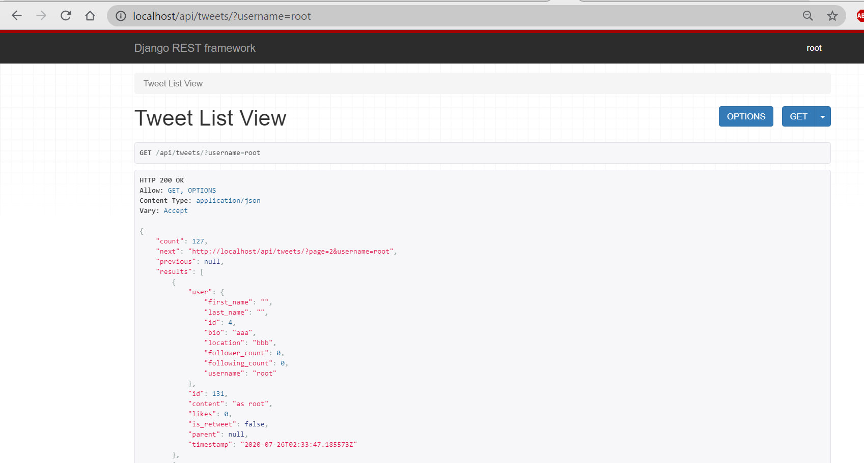
Task: View site information icon in address bar
Action: click(121, 16)
